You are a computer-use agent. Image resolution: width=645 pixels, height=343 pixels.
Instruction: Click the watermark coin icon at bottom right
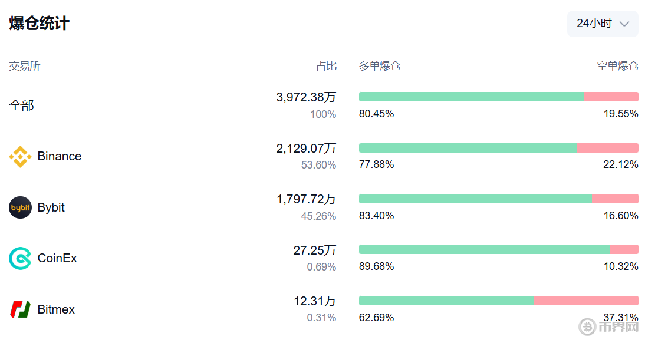pyautogui.click(x=587, y=326)
